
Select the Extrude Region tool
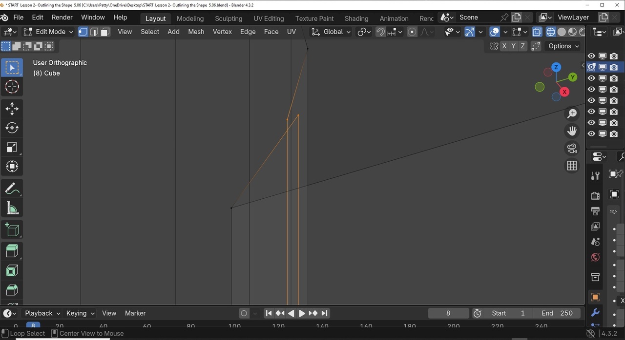point(12,251)
